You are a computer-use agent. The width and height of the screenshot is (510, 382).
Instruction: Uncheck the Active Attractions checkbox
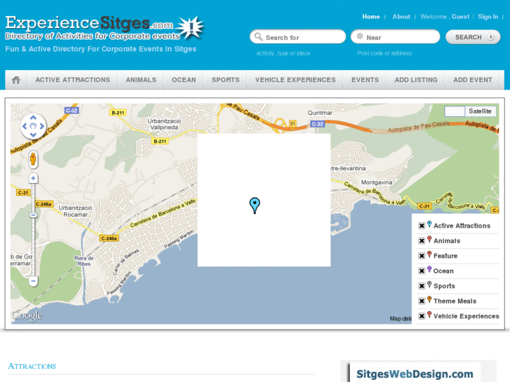(422, 226)
